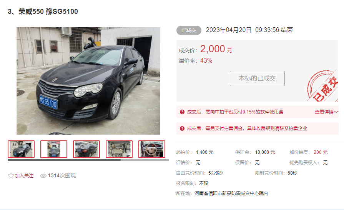
Task: Click the location text 河南省信阳市新县防震减灾中心院内
Action: [231, 193]
